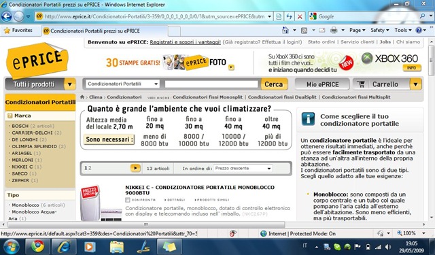Open the zoom level 100% dropdown

tap(423, 234)
